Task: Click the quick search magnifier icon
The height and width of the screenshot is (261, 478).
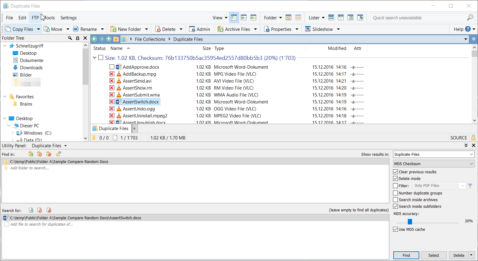Action: tap(470, 18)
